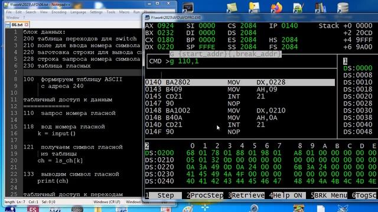
Task: Open the Encoding menu in Notepad++
Action: point(59,12)
